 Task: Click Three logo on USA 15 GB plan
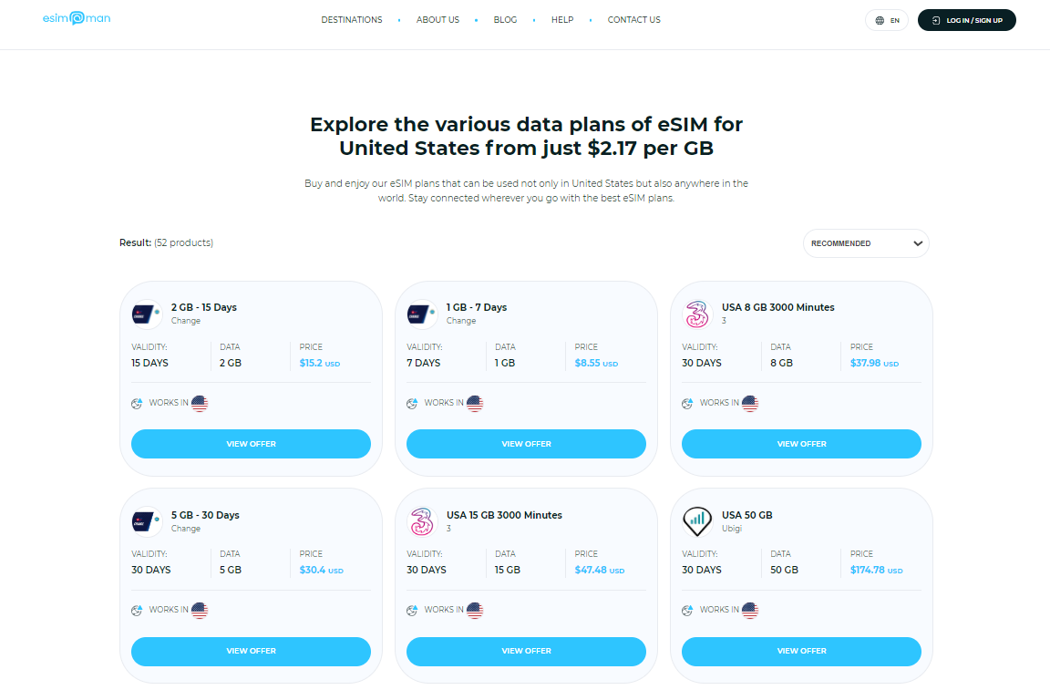point(422,521)
